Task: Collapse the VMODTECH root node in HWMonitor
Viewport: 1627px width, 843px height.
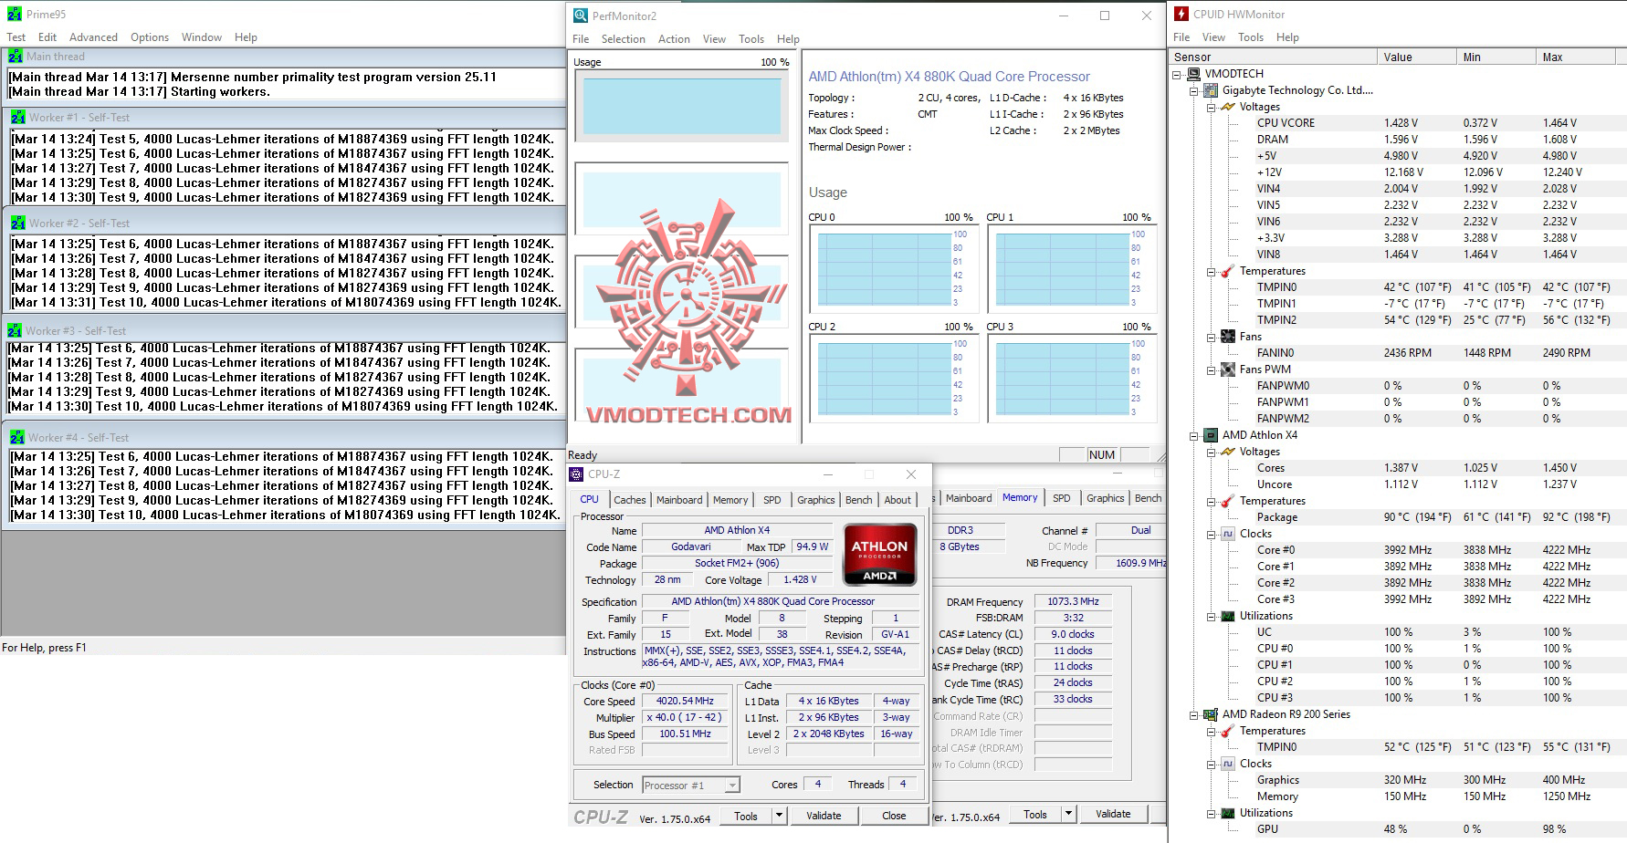Action: click(1177, 74)
